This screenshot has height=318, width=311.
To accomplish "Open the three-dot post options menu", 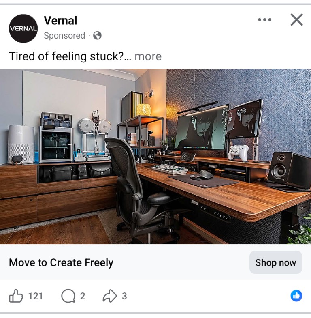I will (x=265, y=19).
